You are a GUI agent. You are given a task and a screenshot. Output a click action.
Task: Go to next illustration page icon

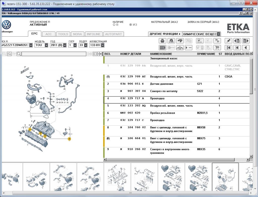246,41
